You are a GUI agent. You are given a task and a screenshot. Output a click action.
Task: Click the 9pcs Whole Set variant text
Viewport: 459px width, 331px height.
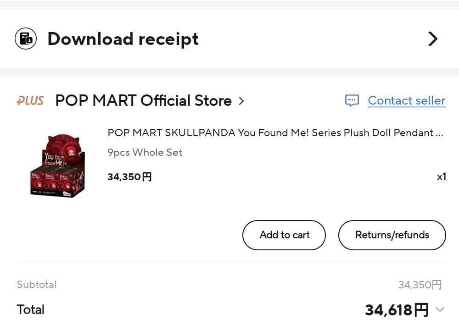pyautogui.click(x=145, y=153)
